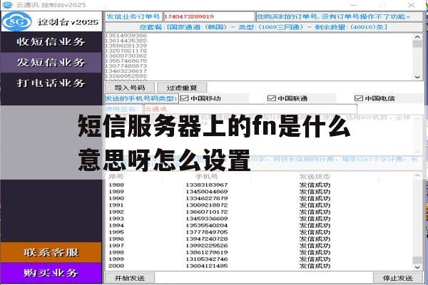Click the 停止发送 button

coord(398,278)
